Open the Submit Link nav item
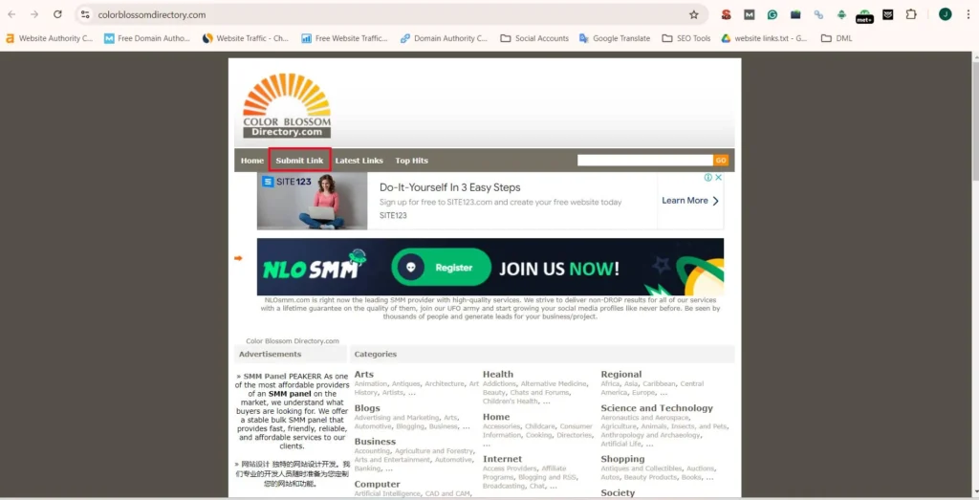 (x=299, y=161)
